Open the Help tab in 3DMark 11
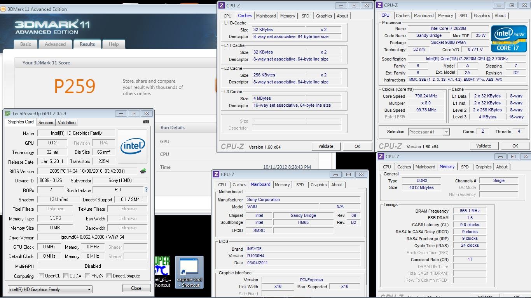This screenshot has height=298, width=531. pyautogui.click(x=114, y=44)
